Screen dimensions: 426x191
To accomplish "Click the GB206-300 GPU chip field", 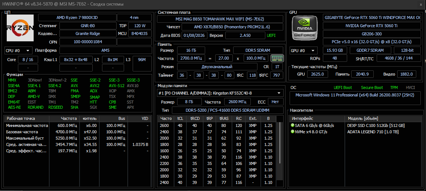I will [372, 34].
